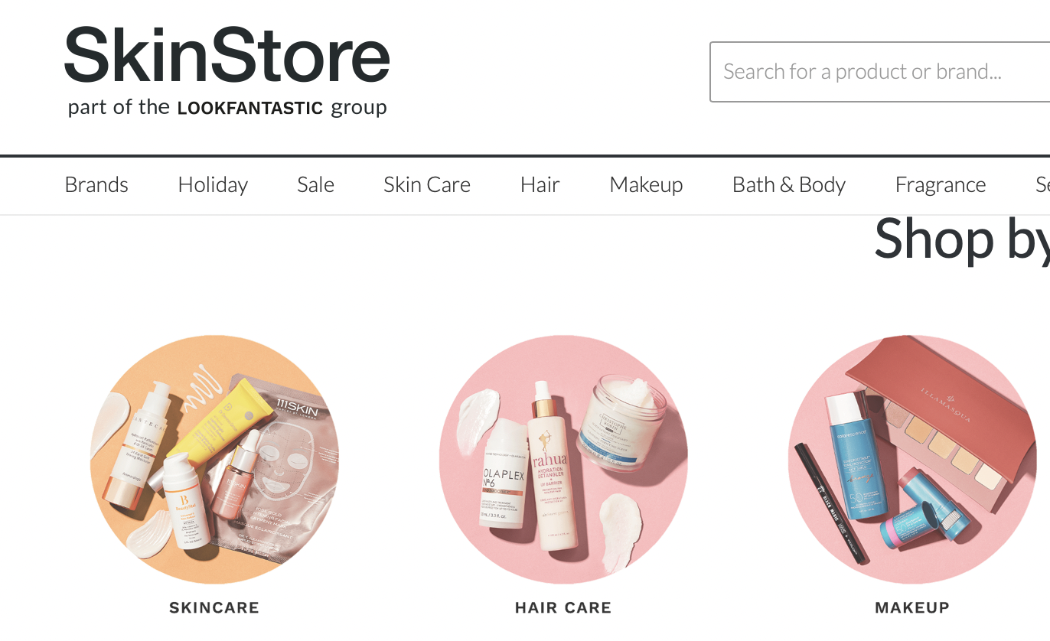
Task: Click the SKINCARE label link
Action: (214, 608)
